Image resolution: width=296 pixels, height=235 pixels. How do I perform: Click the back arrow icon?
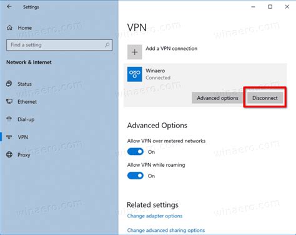[9, 7]
